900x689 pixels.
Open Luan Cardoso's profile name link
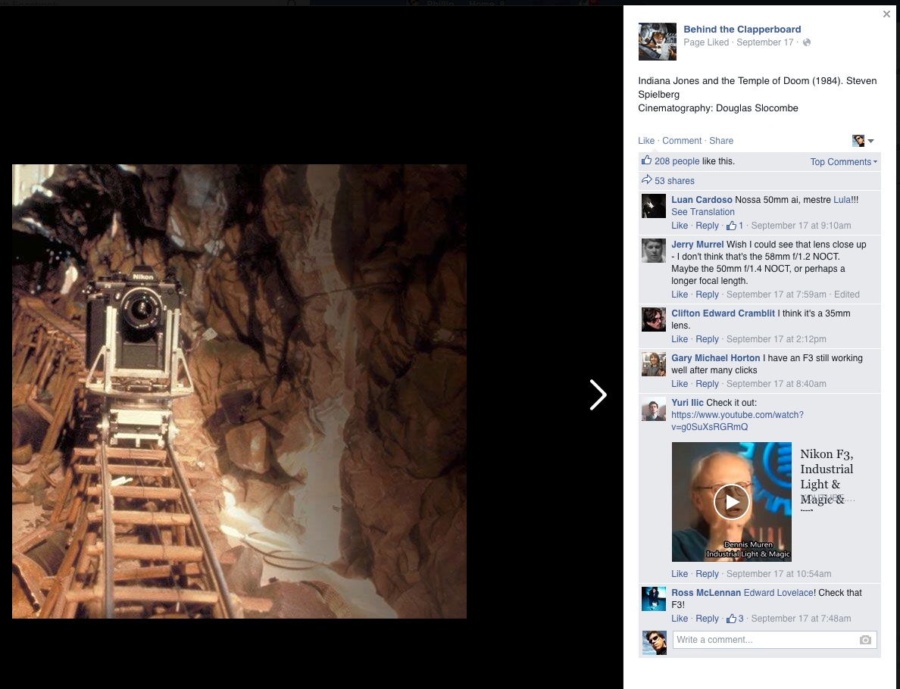tap(702, 200)
